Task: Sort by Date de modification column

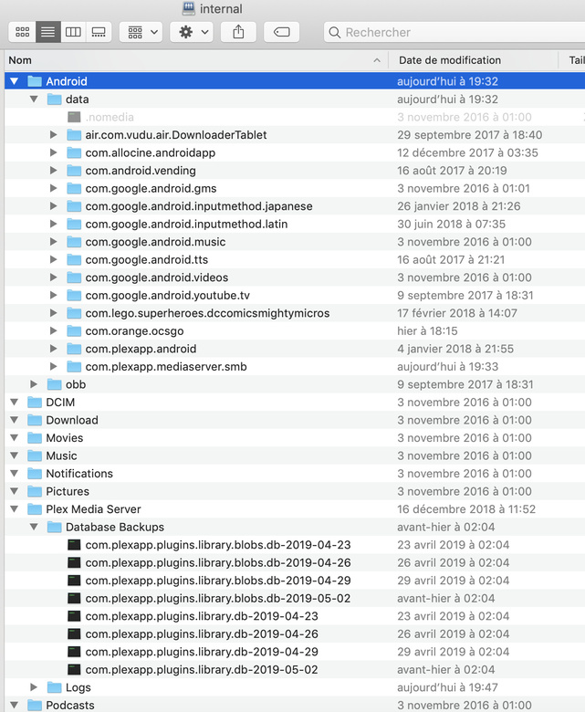Action: point(473,60)
